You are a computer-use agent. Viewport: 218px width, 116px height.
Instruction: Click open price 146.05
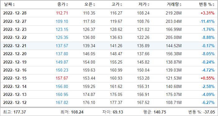click(x=89, y=54)
